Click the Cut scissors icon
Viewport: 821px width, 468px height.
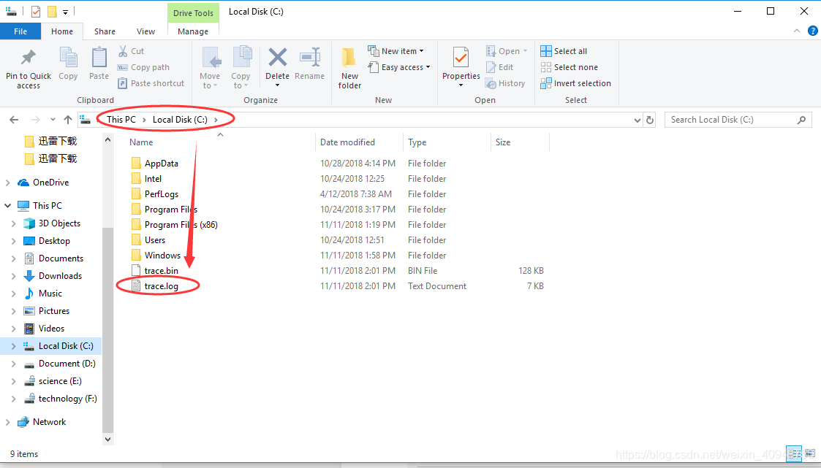coord(123,50)
